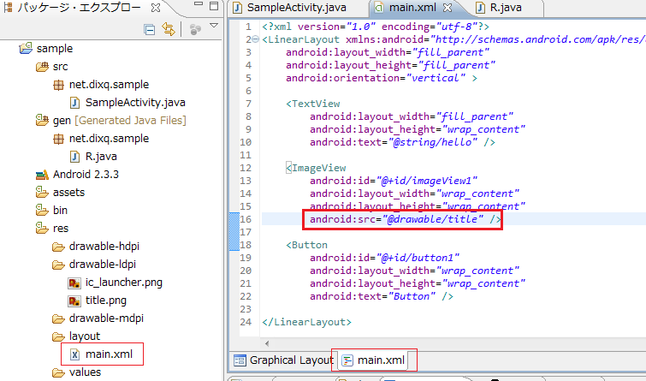The width and height of the screenshot is (646, 381).
Task: Click the drawable-mdpi folder icon
Action: point(58,318)
